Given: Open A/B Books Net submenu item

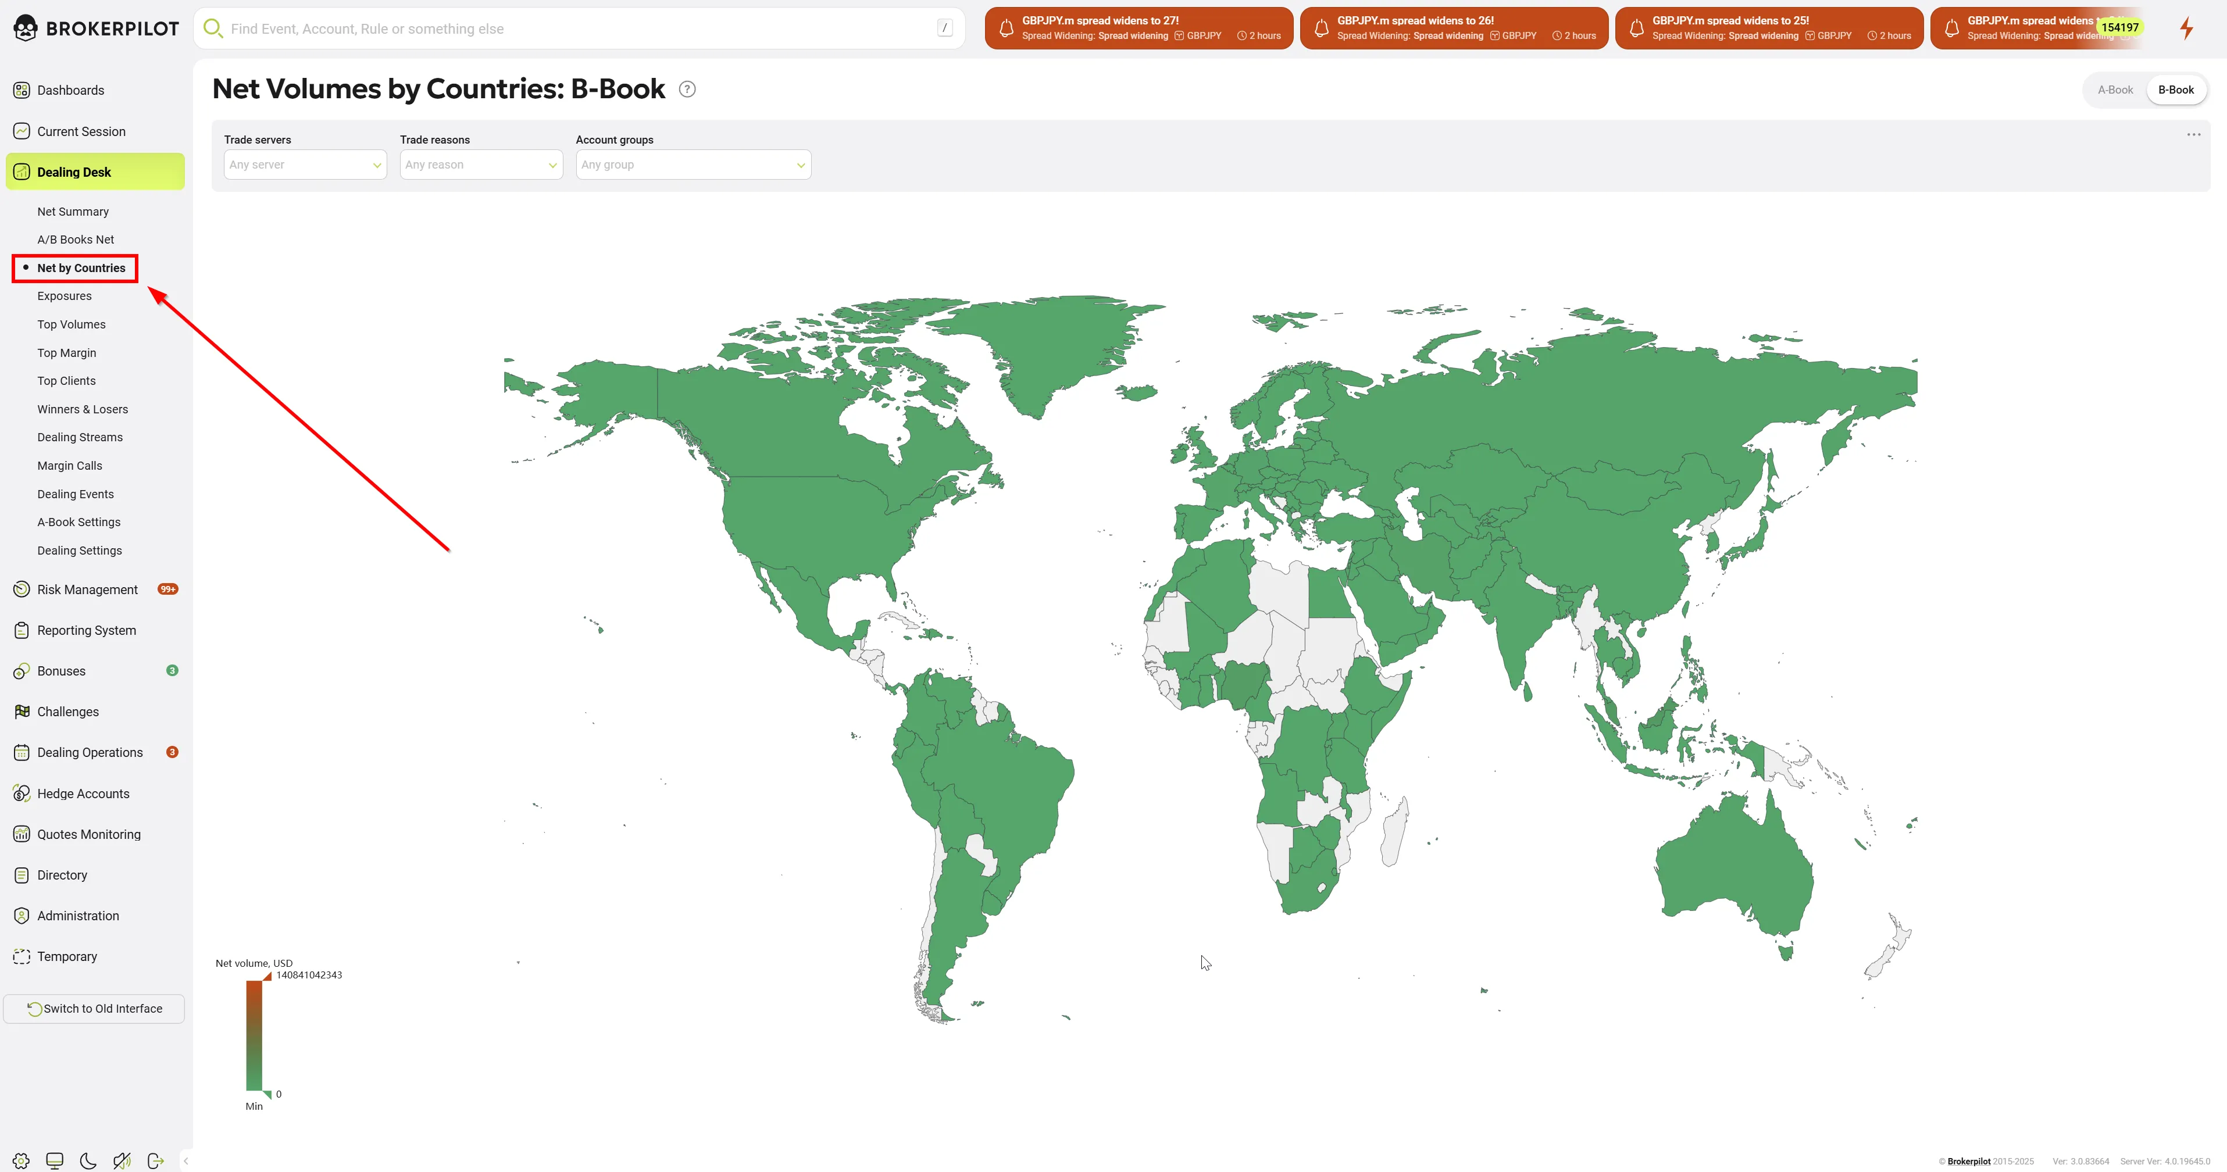Looking at the screenshot, I should (x=75, y=240).
